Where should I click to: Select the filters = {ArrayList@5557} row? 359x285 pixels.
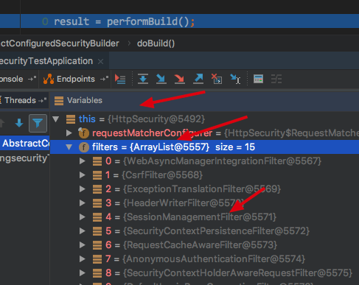pyautogui.click(x=204, y=147)
